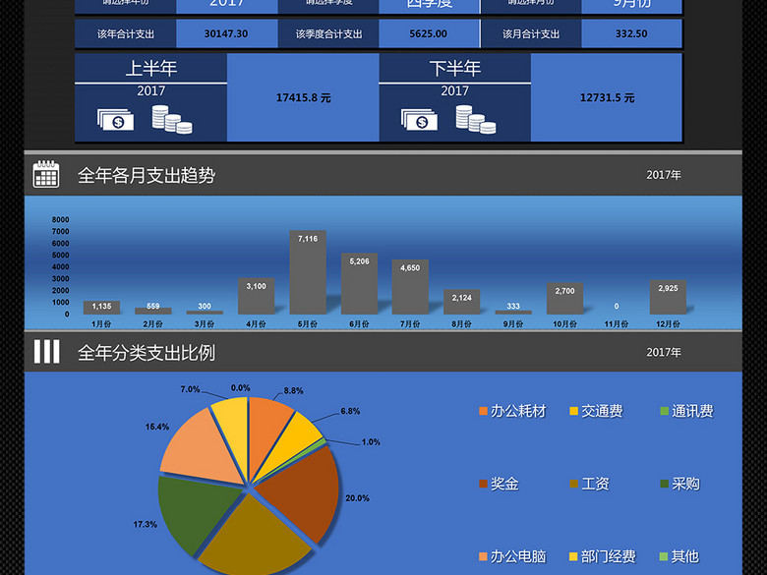
Task: Select the 5月份 bar labeled 7,116
Action: (308, 272)
